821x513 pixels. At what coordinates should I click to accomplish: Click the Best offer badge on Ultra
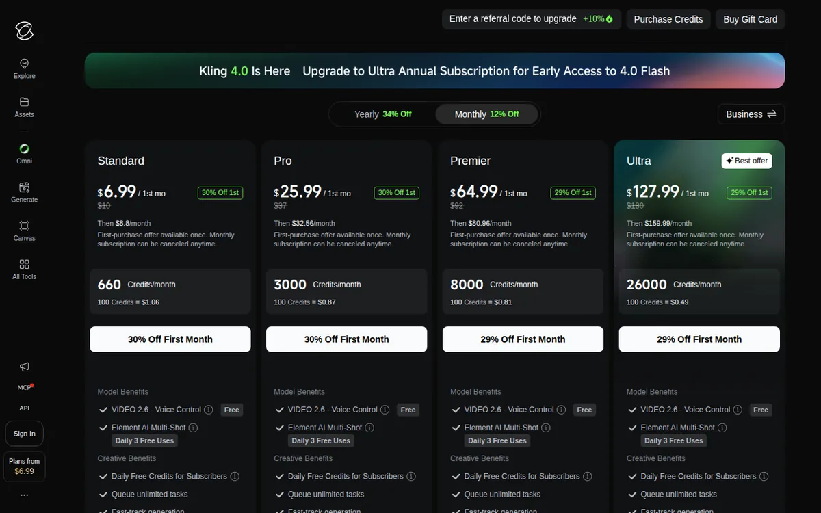pos(746,161)
